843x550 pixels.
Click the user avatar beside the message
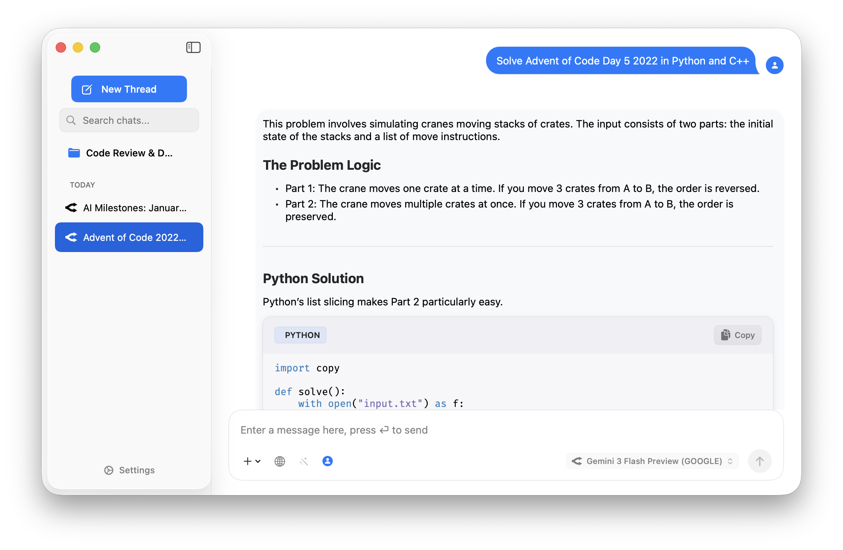[x=774, y=65]
